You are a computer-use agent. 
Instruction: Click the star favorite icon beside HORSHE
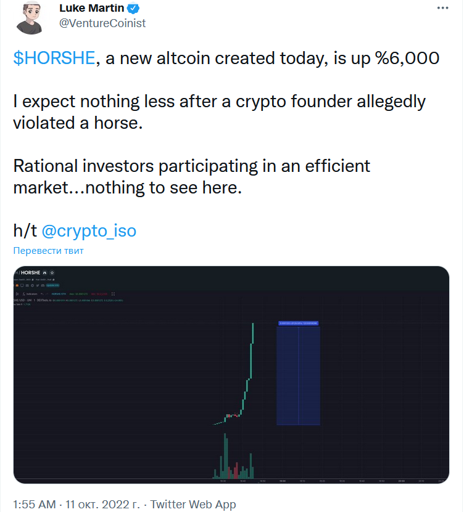pyautogui.click(x=52, y=273)
